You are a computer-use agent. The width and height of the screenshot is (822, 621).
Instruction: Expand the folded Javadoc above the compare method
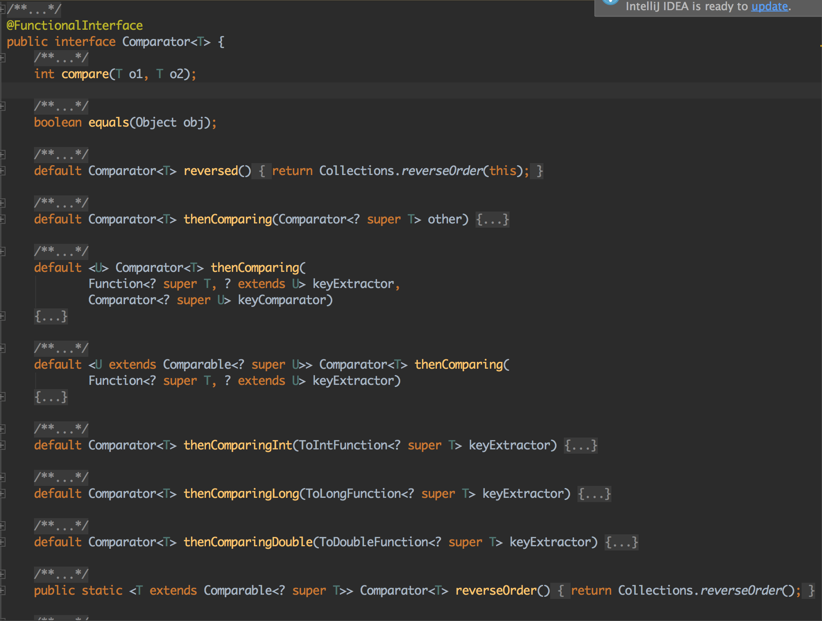pos(61,57)
